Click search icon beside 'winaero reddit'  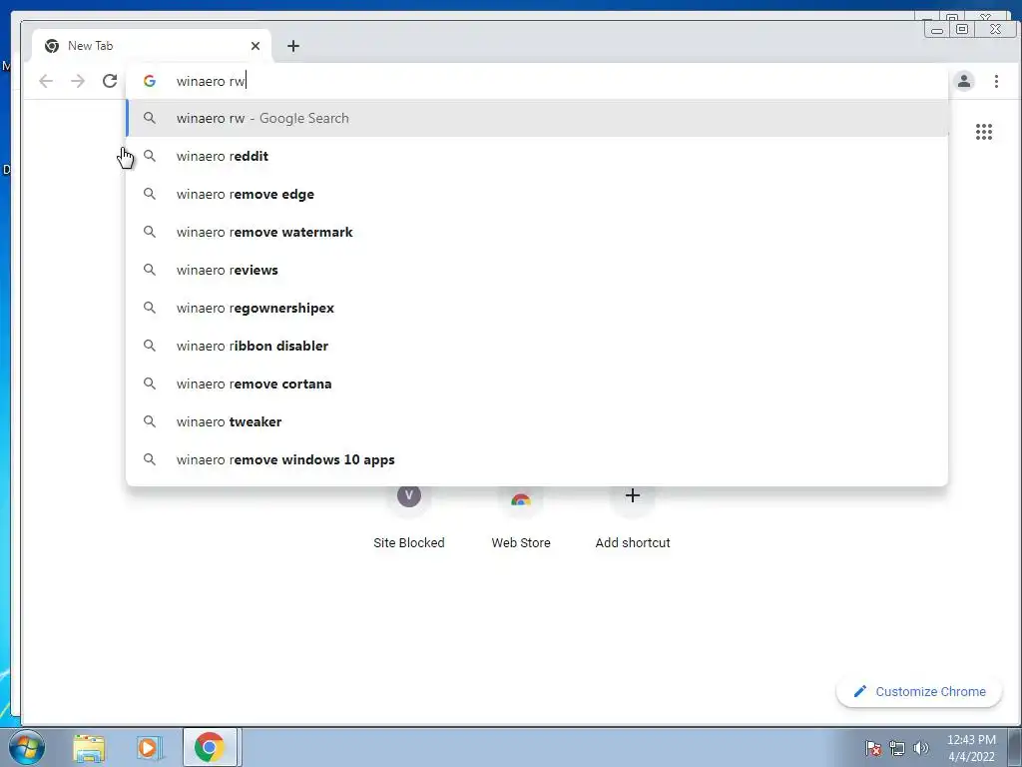150,156
